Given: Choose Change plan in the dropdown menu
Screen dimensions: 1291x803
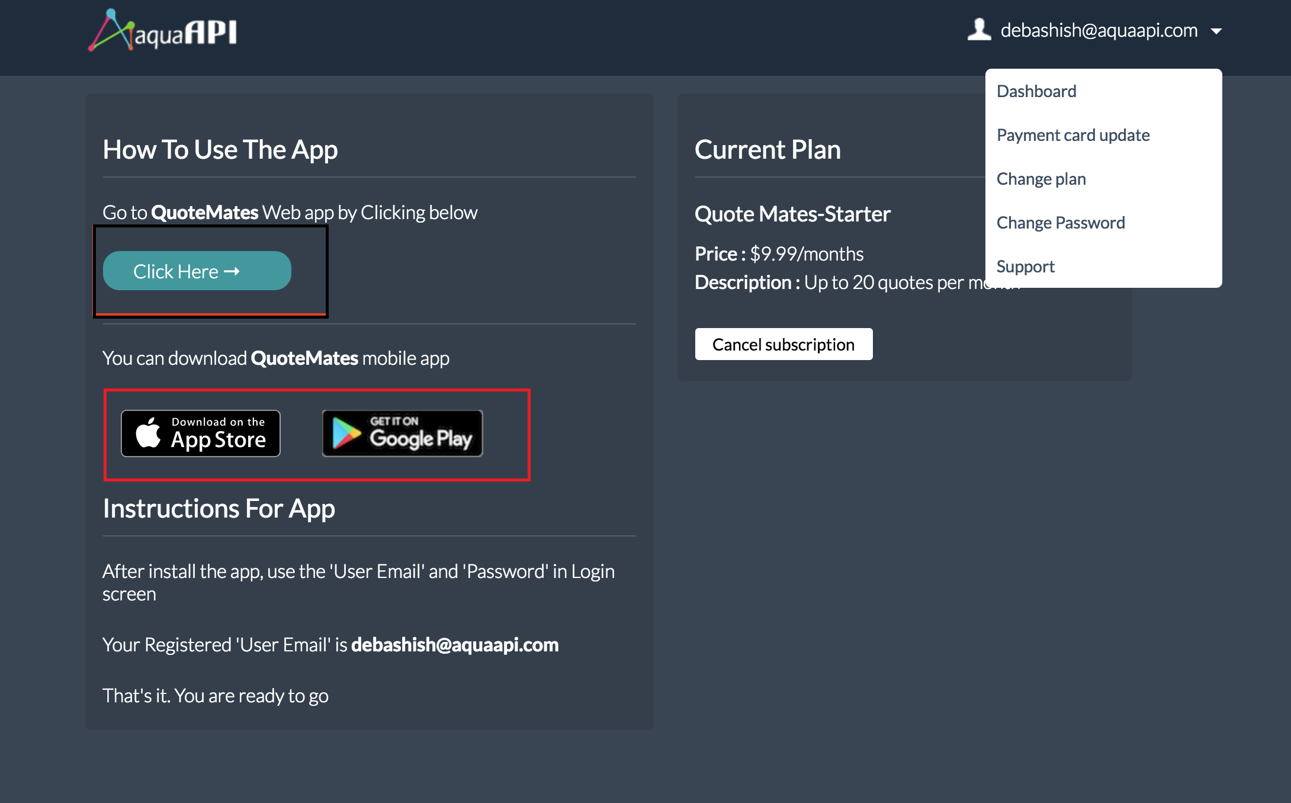Looking at the screenshot, I should 1041,179.
